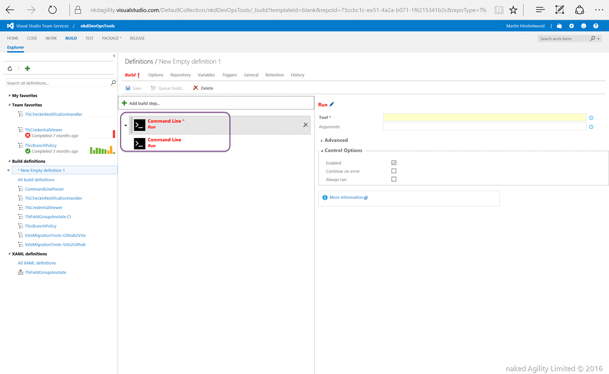Click the Save button
The width and height of the screenshot is (609, 374).
[x=134, y=88]
